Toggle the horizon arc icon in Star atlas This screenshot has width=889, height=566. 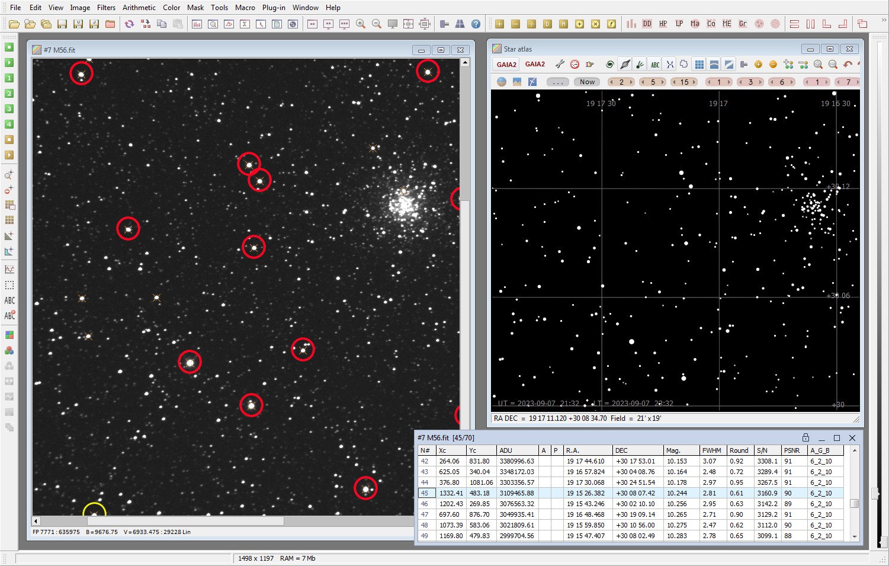pos(714,64)
